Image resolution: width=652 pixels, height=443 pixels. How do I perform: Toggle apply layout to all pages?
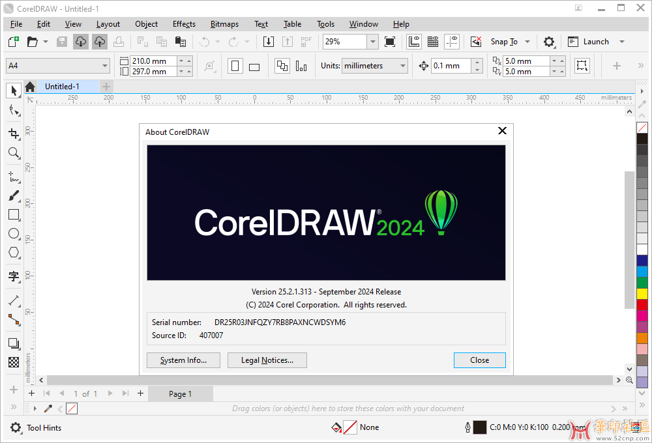282,66
